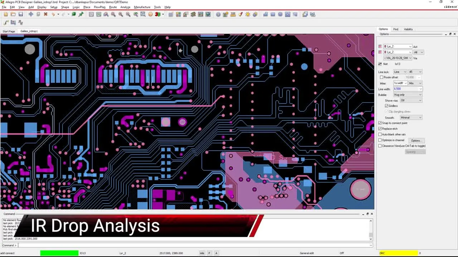Screen dimensions: 458x257
Task: Uncheck Snap to connect point
Action: click(380, 123)
